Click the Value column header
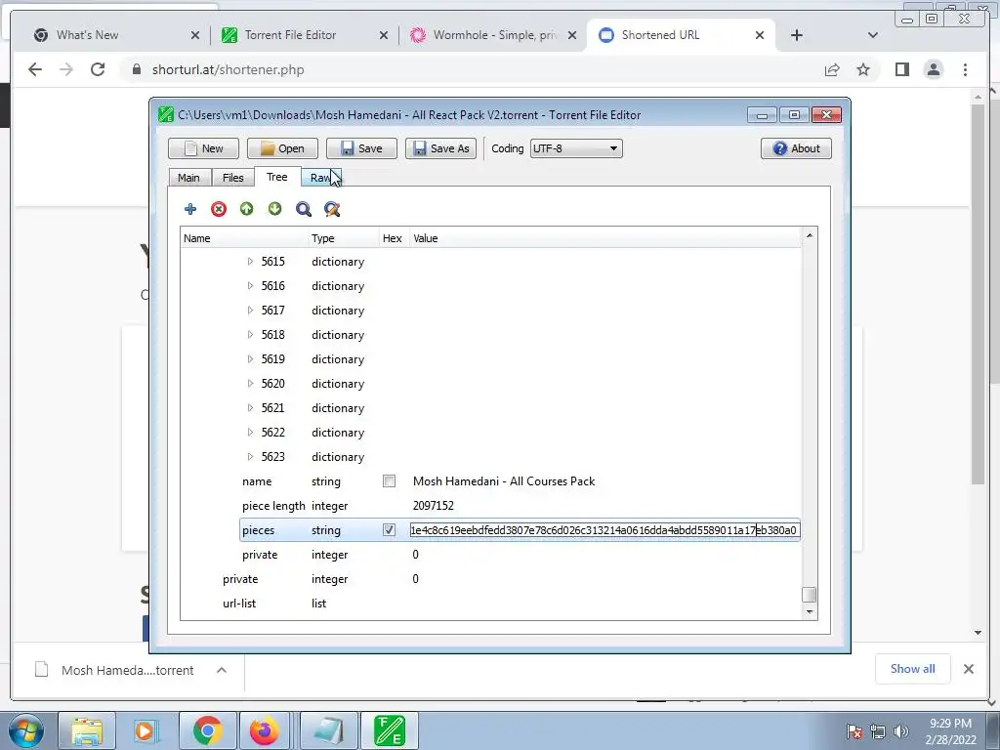Viewport: 1000px width, 750px height. (x=605, y=238)
